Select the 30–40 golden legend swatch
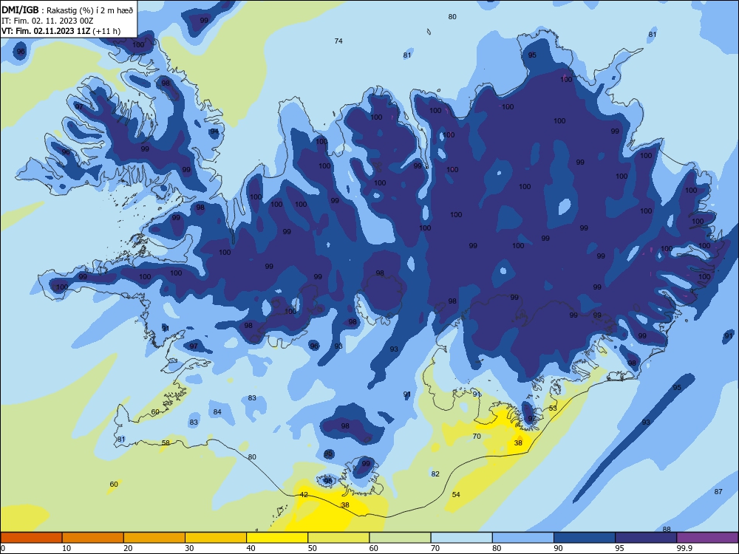The width and height of the screenshot is (739, 554). click(x=216, y=538)
